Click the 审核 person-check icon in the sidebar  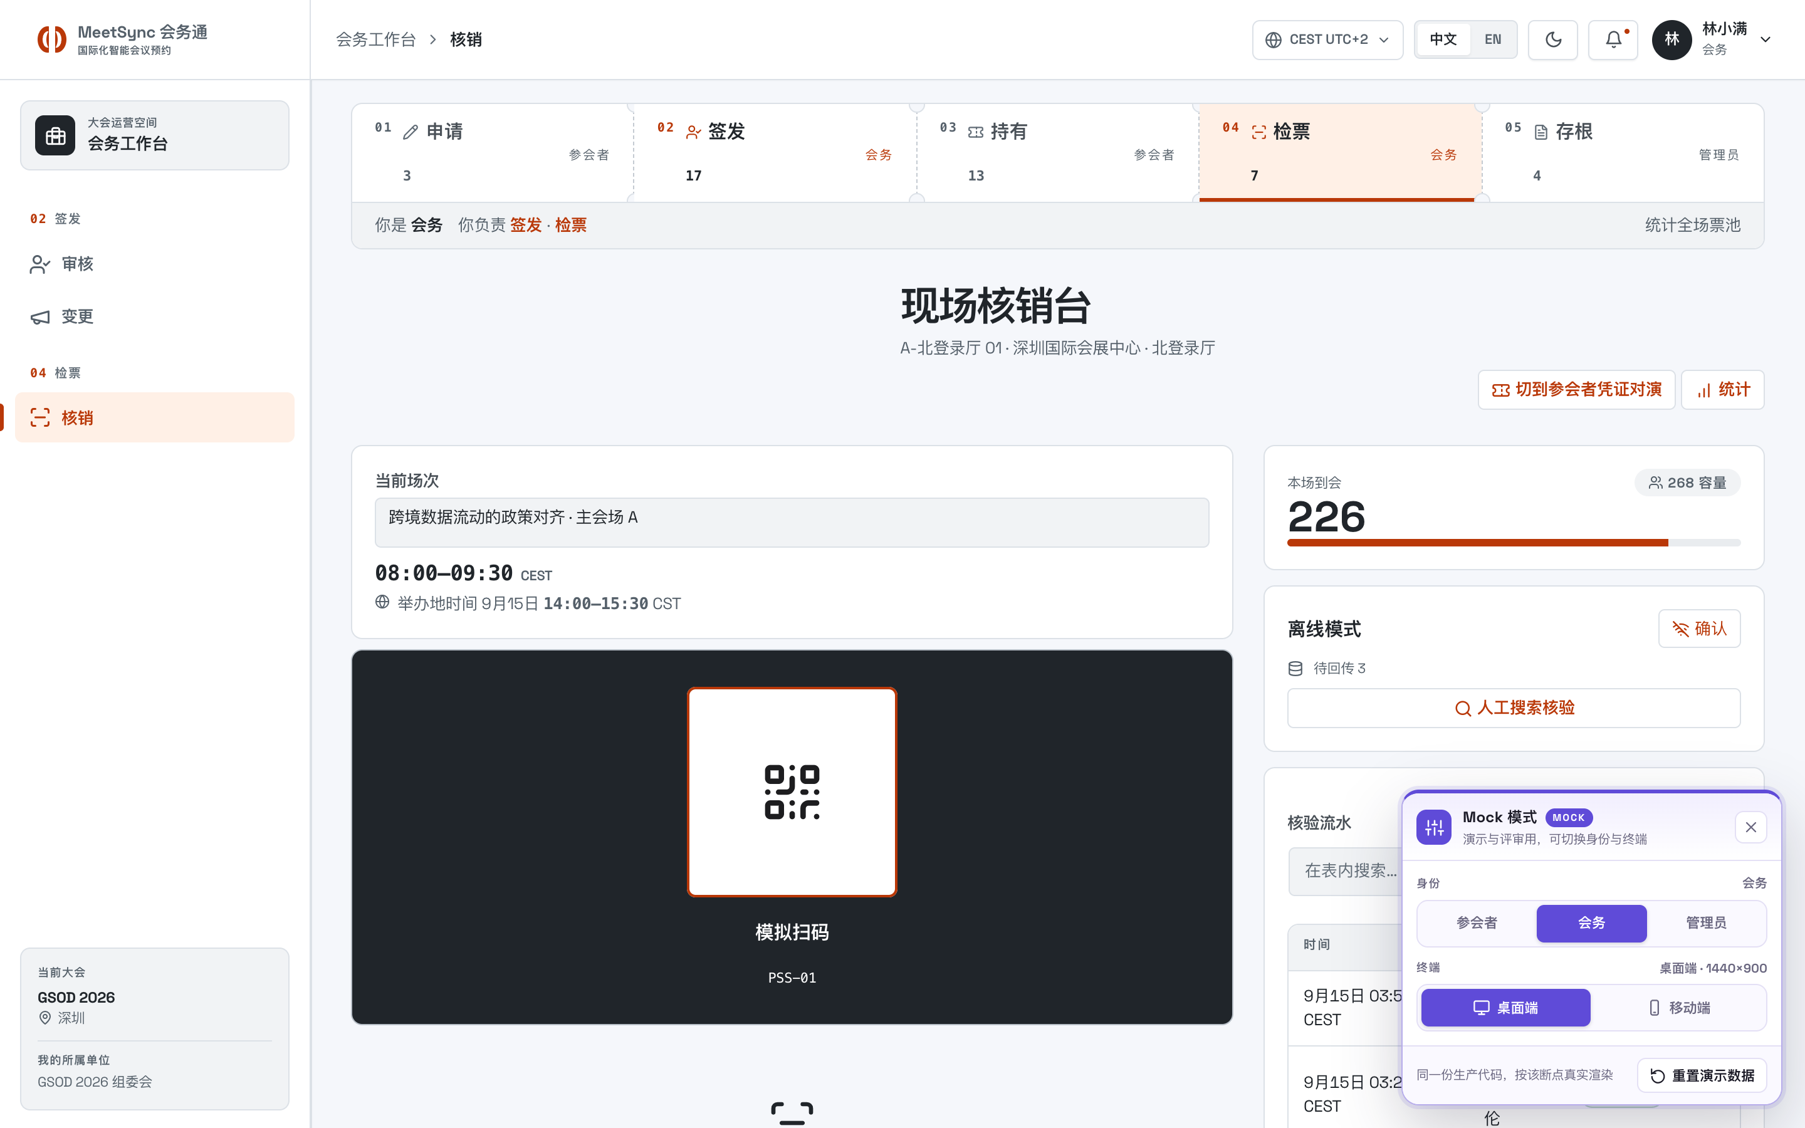coord(40,264)
